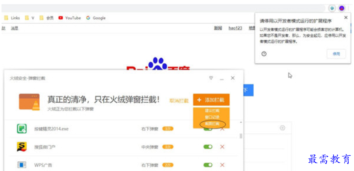The height and width of the screenshot is (171, 354).
Task: Click the 添加拦截 button
Action: (211, 100)
